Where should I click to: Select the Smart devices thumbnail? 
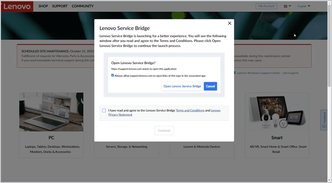pyautogui.click(x=277, y=112)
